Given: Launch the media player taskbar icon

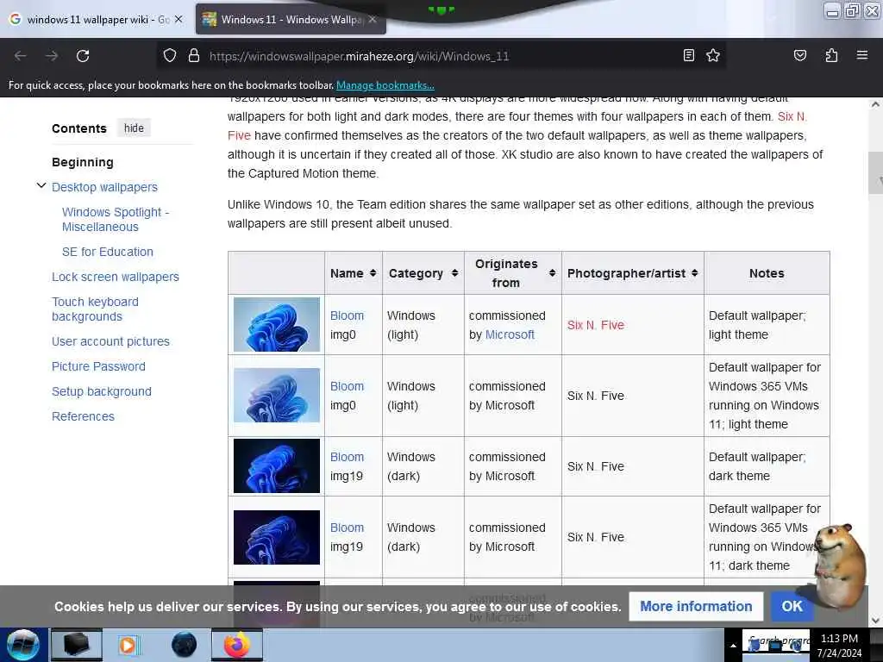Looking at the screenshot, I should 128,645.
